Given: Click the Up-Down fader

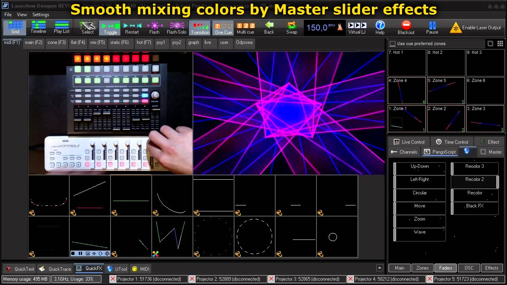Looking at the screenshot, I should (419, 169).
